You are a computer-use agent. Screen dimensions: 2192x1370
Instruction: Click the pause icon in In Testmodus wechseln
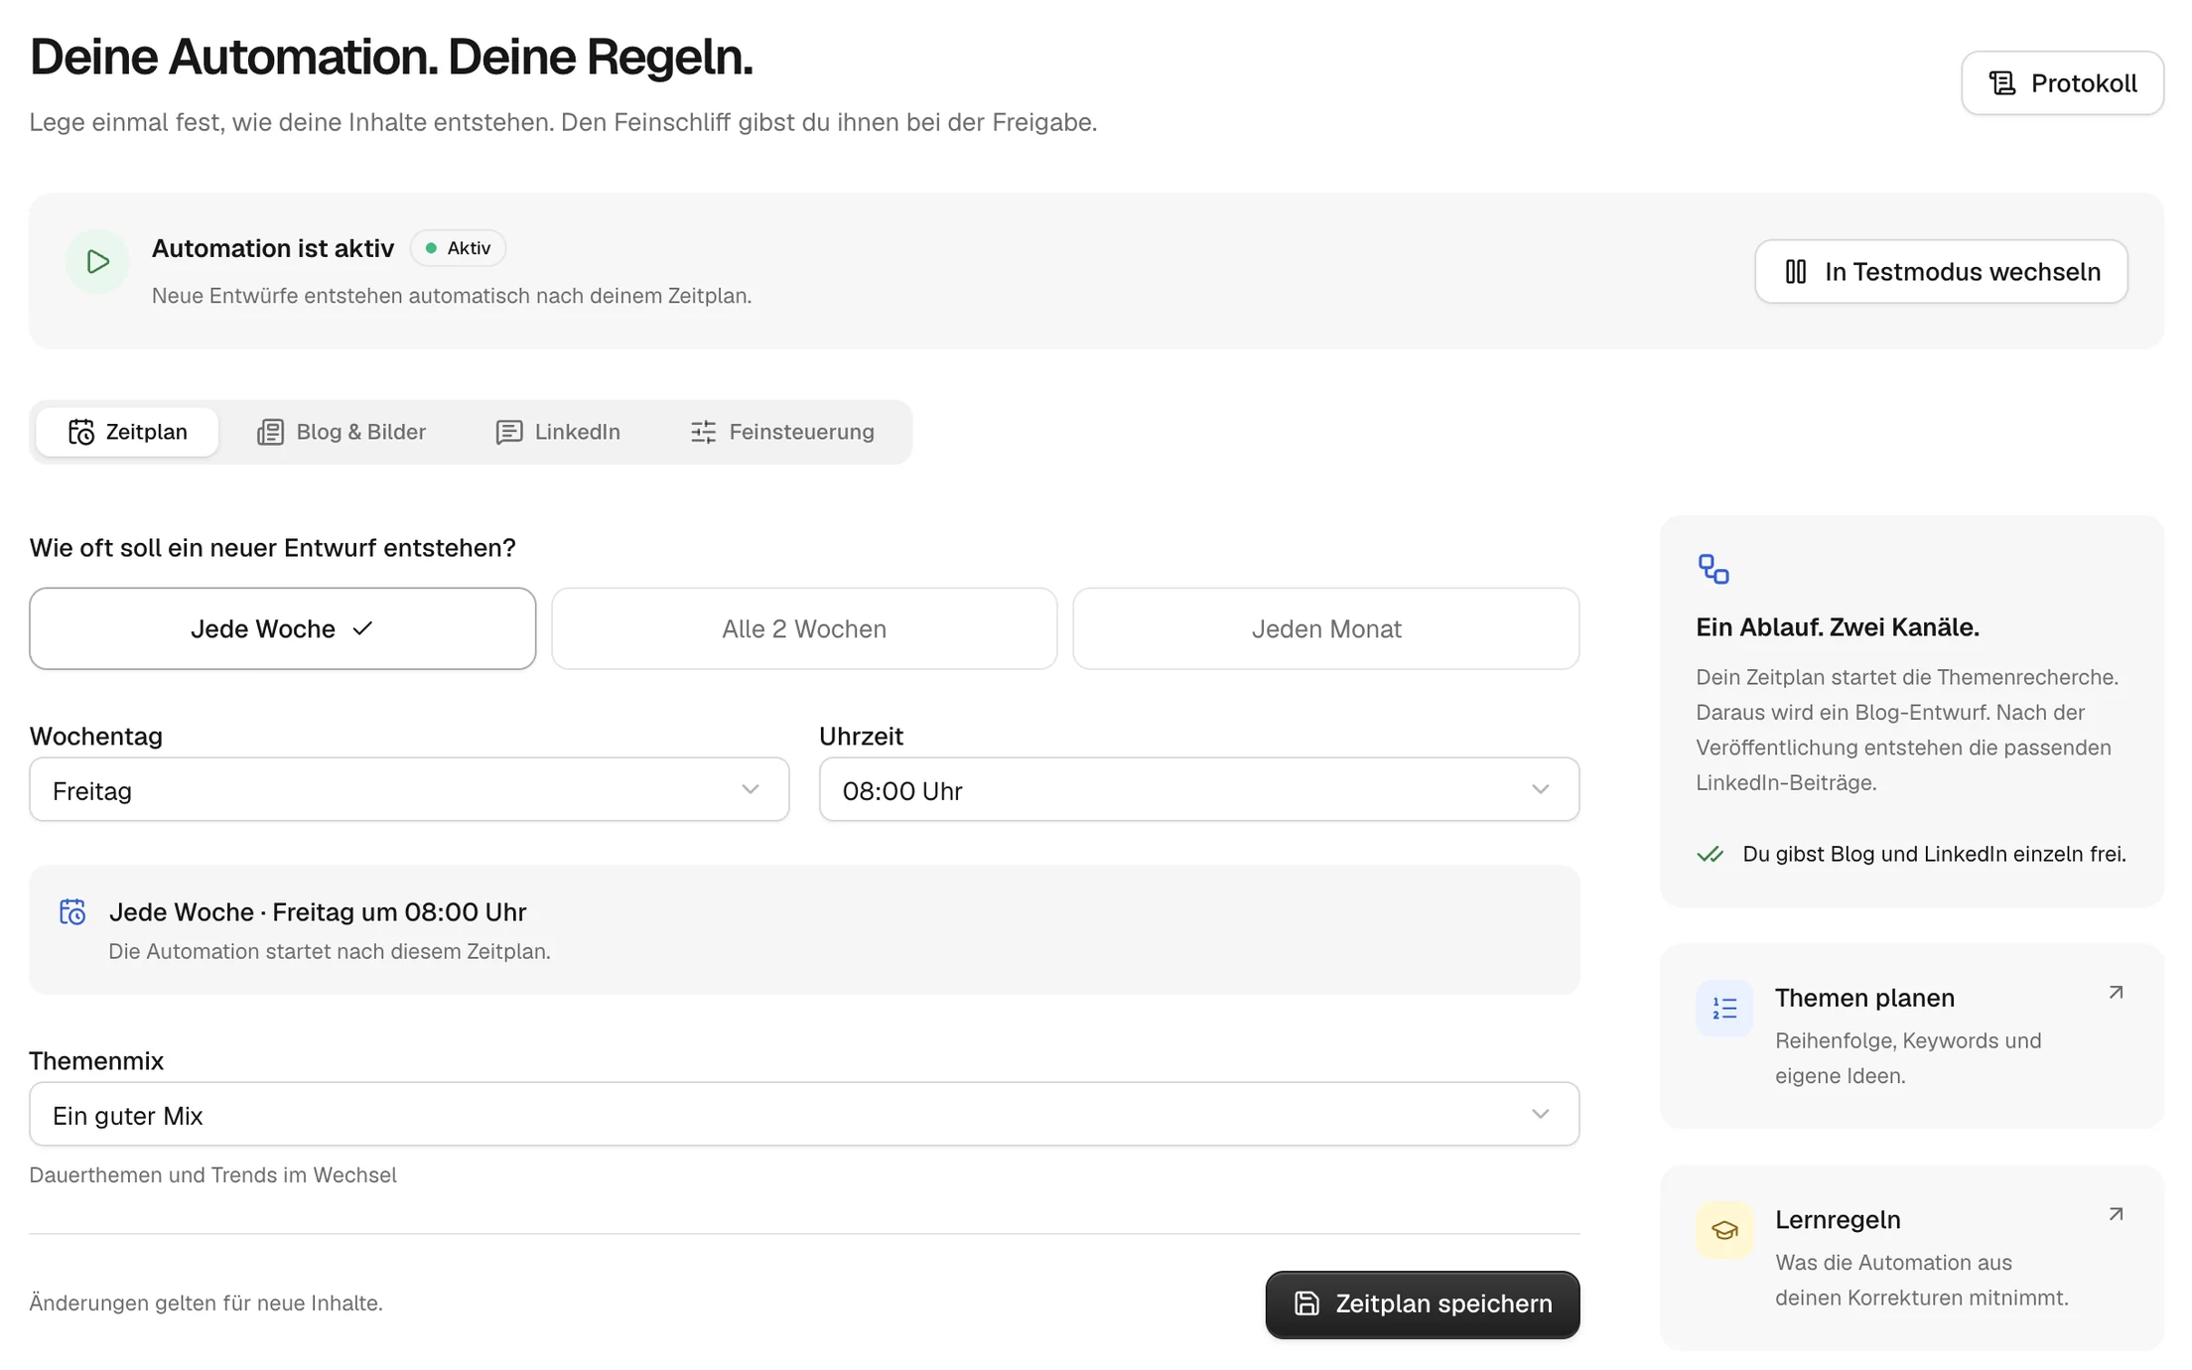1796,272
